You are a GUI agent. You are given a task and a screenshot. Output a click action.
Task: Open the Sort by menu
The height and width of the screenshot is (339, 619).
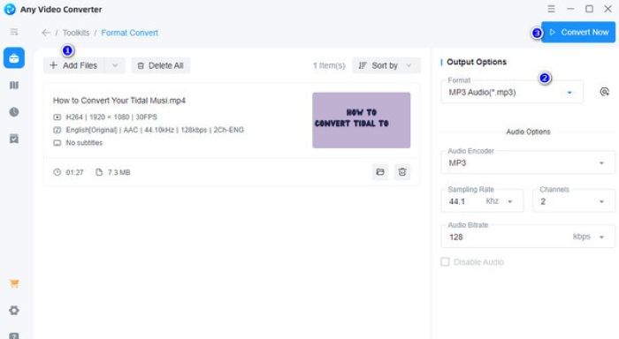[x=386, y=65]
